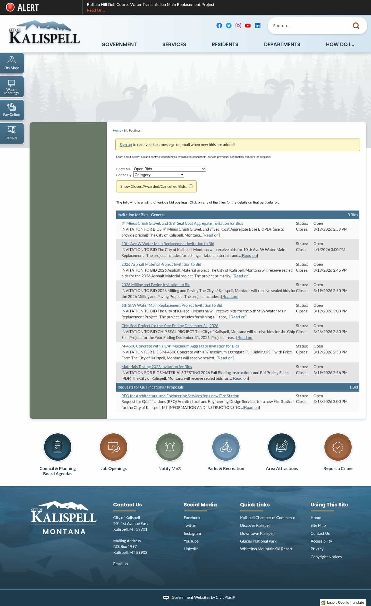The width and height of the screenshot is (371, 606).
Task: Click Email Us in footer
Action: click(x=121, y=564)
